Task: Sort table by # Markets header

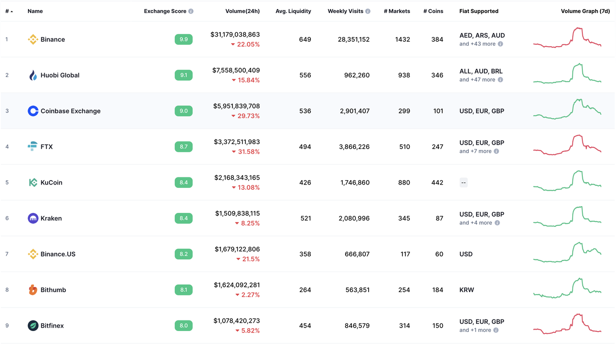Action: tap(397, 11)
